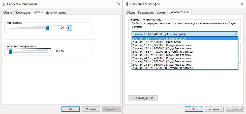Viewport: 246px width, 114px height.
Task: Open Прослушать tab in left window
Action: click(23, 13)
